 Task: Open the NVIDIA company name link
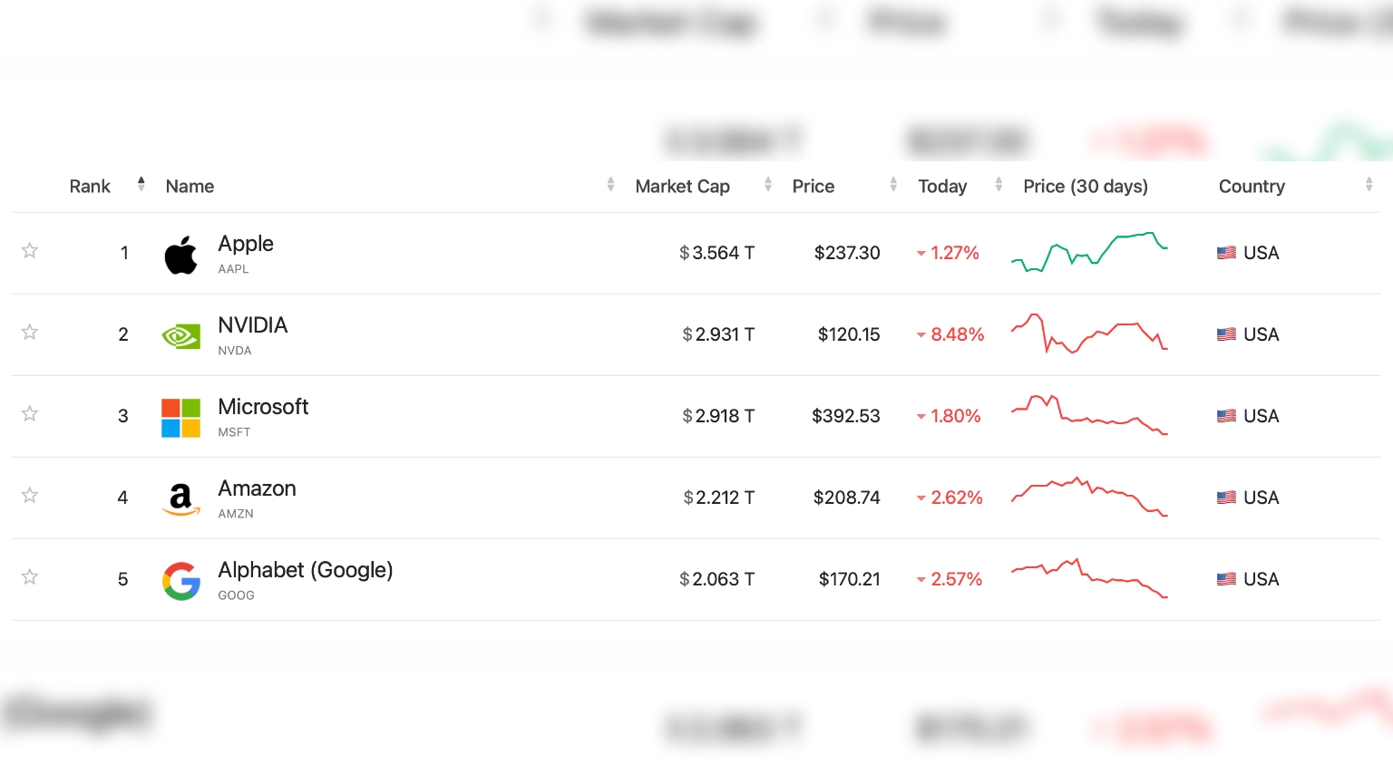coord(252,325)
